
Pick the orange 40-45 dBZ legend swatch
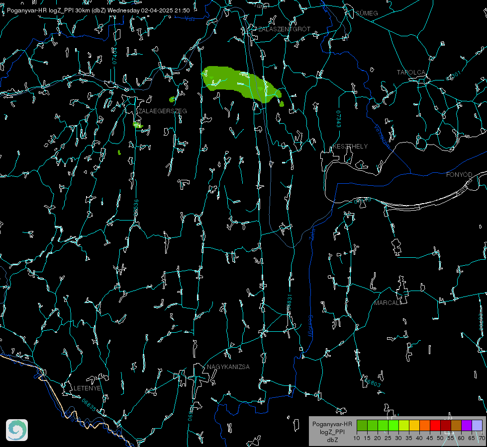click(x=425, y=425)
